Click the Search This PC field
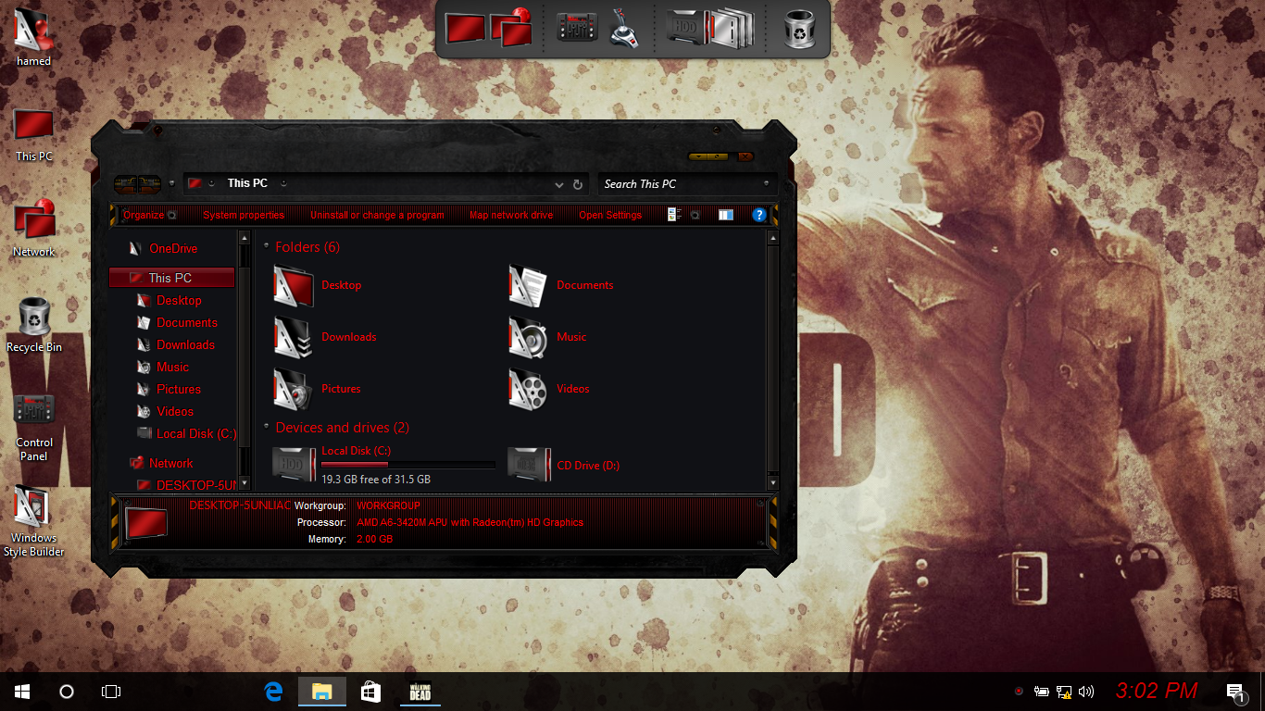Viewport: 1265px width, 711px height. pyautogui.click(x=681, y=184)
